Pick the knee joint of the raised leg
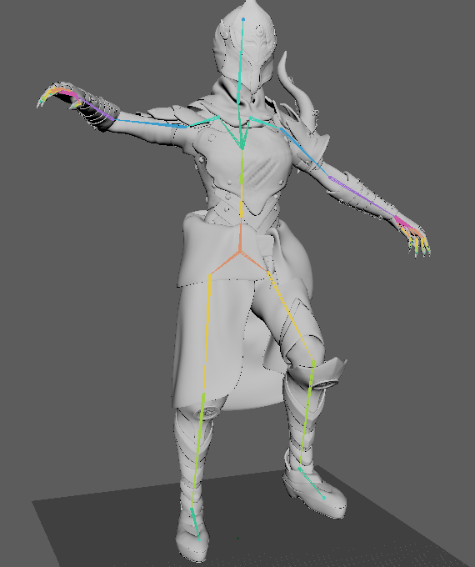Screen dimensions: 475x567 click(x=313, y=360)
